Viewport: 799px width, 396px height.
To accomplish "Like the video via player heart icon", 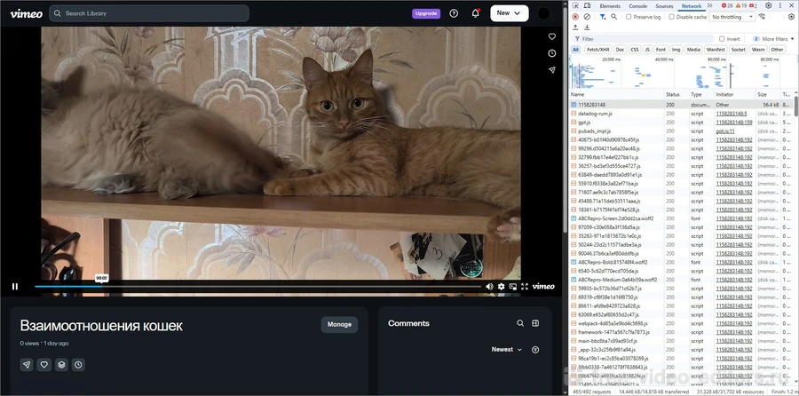I will [x=552, y=36].
